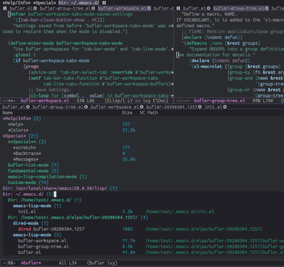Viewport: 284px width, 267px height.
Task: Click bufler-group-tree.el name in its mode line
Action: click(220, 100)
